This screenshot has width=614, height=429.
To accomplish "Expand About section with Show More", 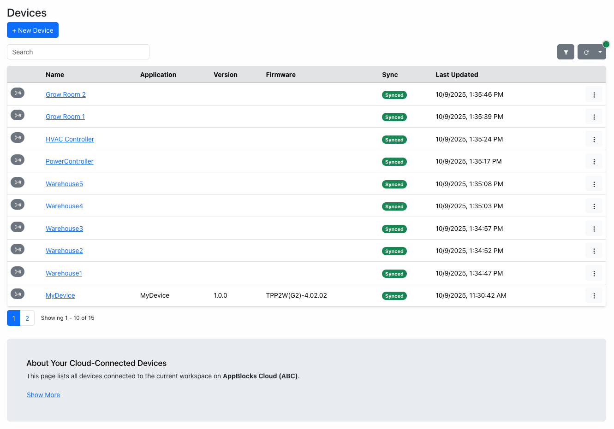I will pos(43,395).
